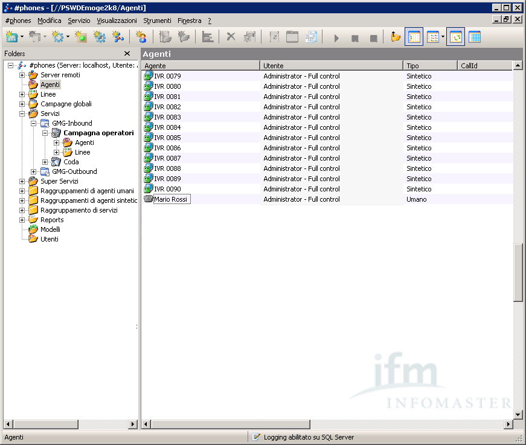The height and width of the screenshot is (445, 526).
Task: Click the agent list vertical scrollbar thumb
Action: tap(518, 273)
